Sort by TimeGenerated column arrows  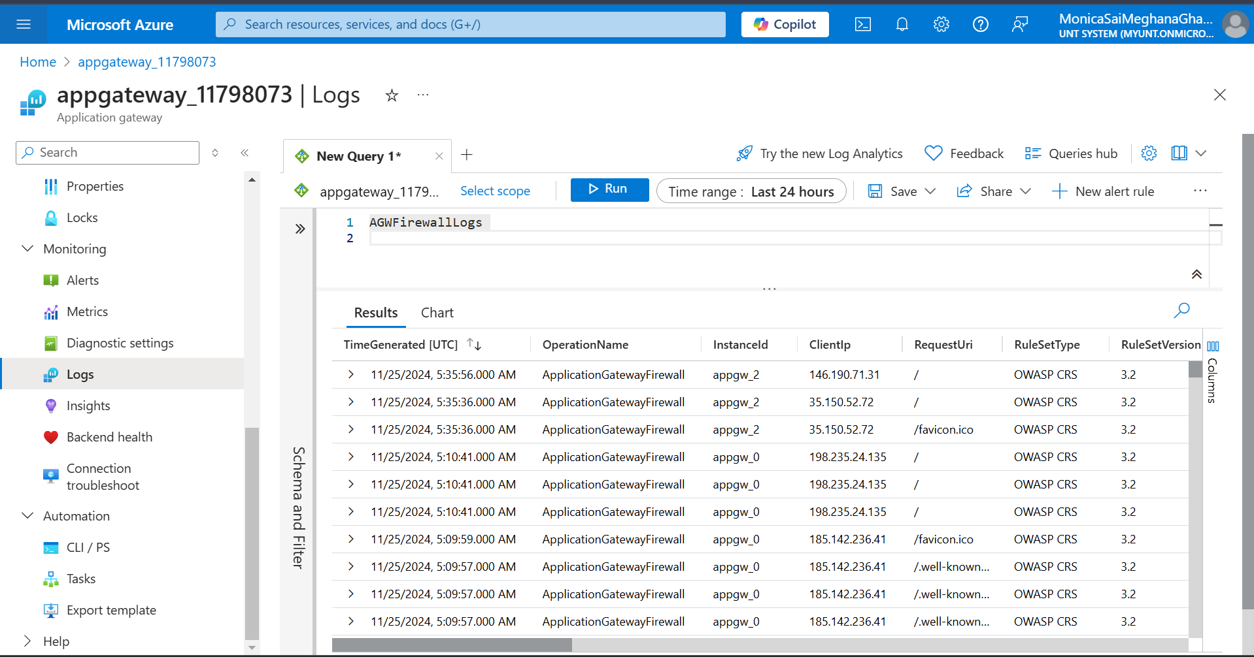point(474,344)
